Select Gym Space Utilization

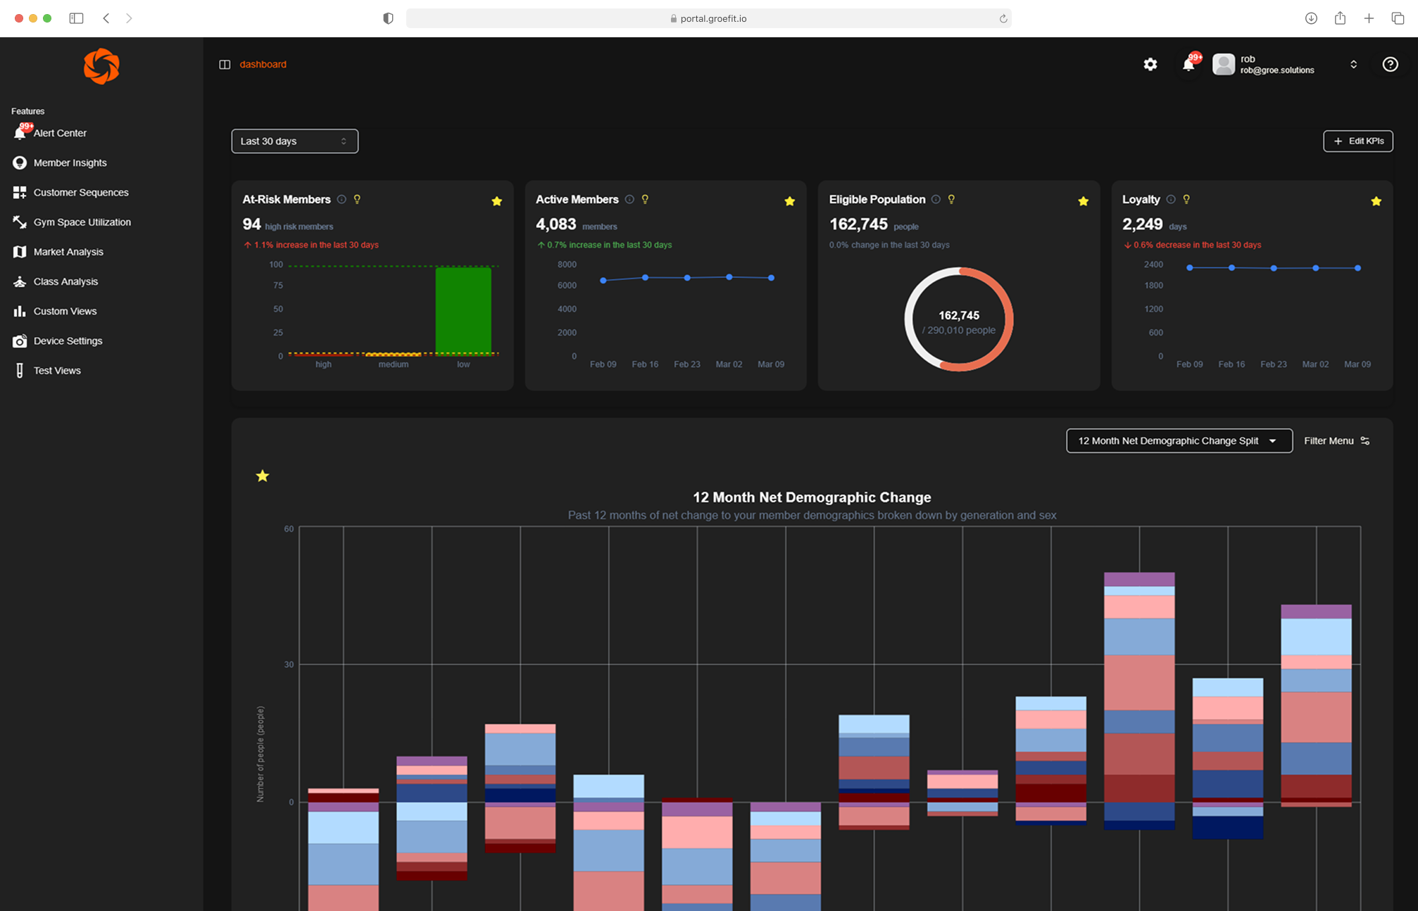[x=82, y=222]
